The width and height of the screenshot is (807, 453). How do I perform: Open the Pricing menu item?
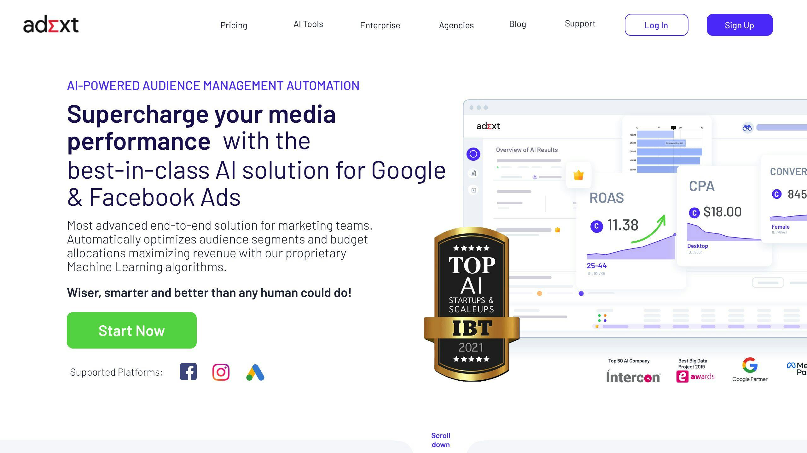point(233,24)
